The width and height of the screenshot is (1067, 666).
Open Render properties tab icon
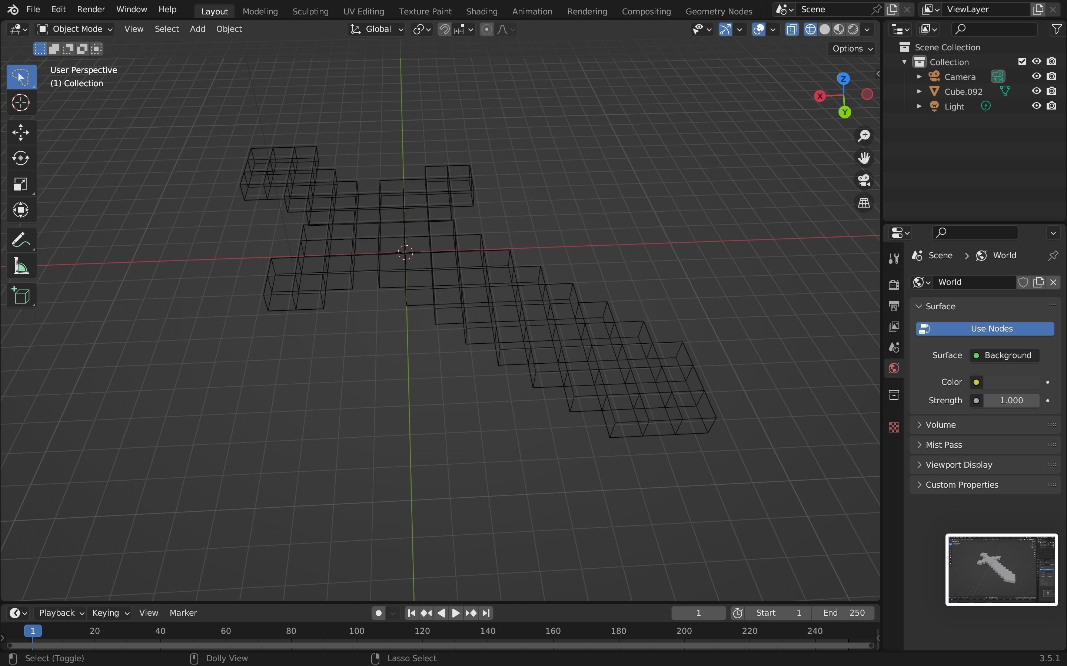894,284
